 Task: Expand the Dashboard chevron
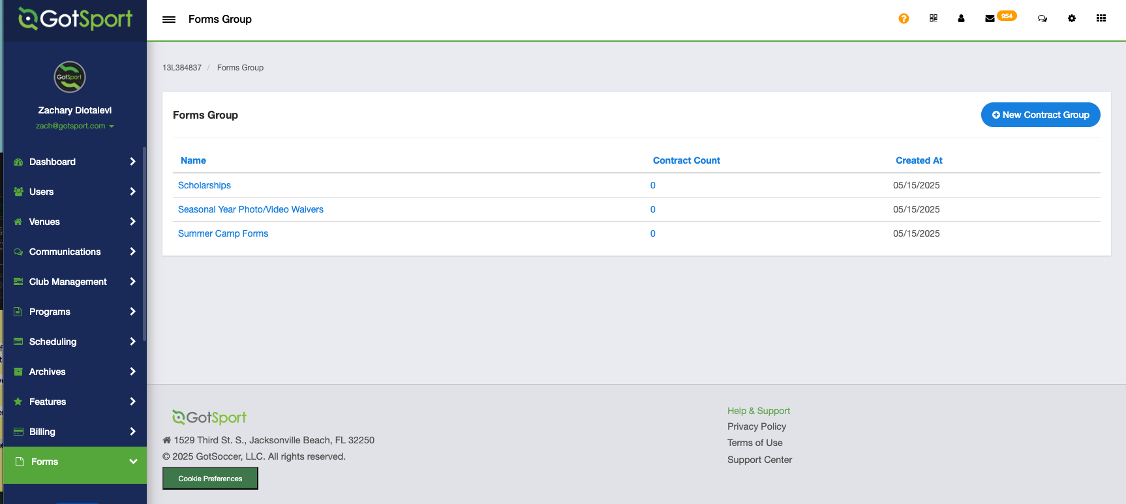coord(132,162)
